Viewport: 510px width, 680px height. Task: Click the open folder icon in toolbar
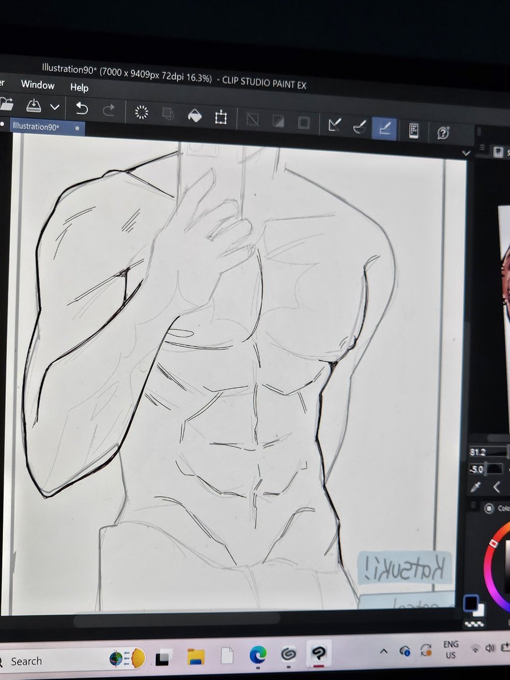coord(6,104)
